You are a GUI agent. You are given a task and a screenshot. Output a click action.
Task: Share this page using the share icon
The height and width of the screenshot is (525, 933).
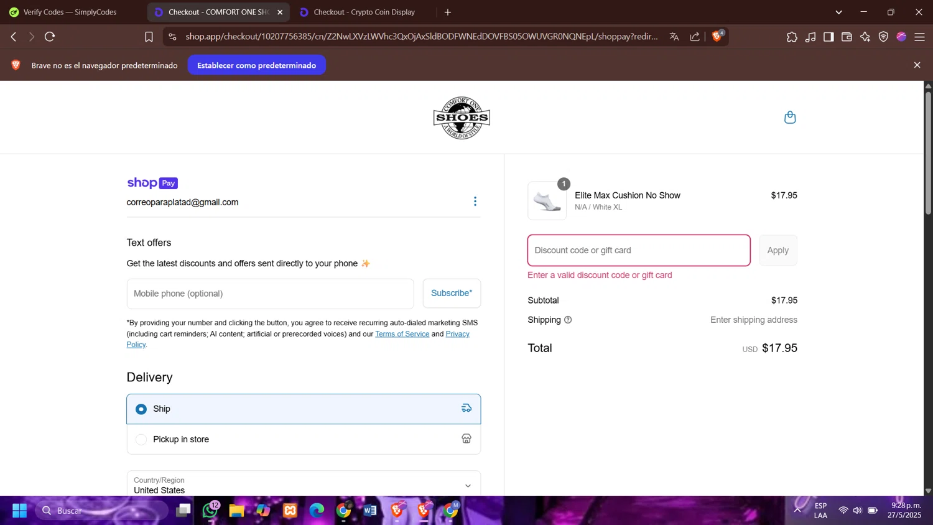pyautogui.click(x=695, y=37)
